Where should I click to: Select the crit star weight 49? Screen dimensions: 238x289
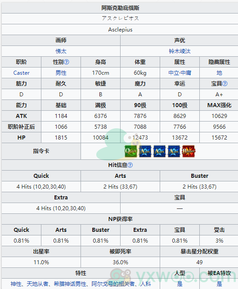(199, 262)
